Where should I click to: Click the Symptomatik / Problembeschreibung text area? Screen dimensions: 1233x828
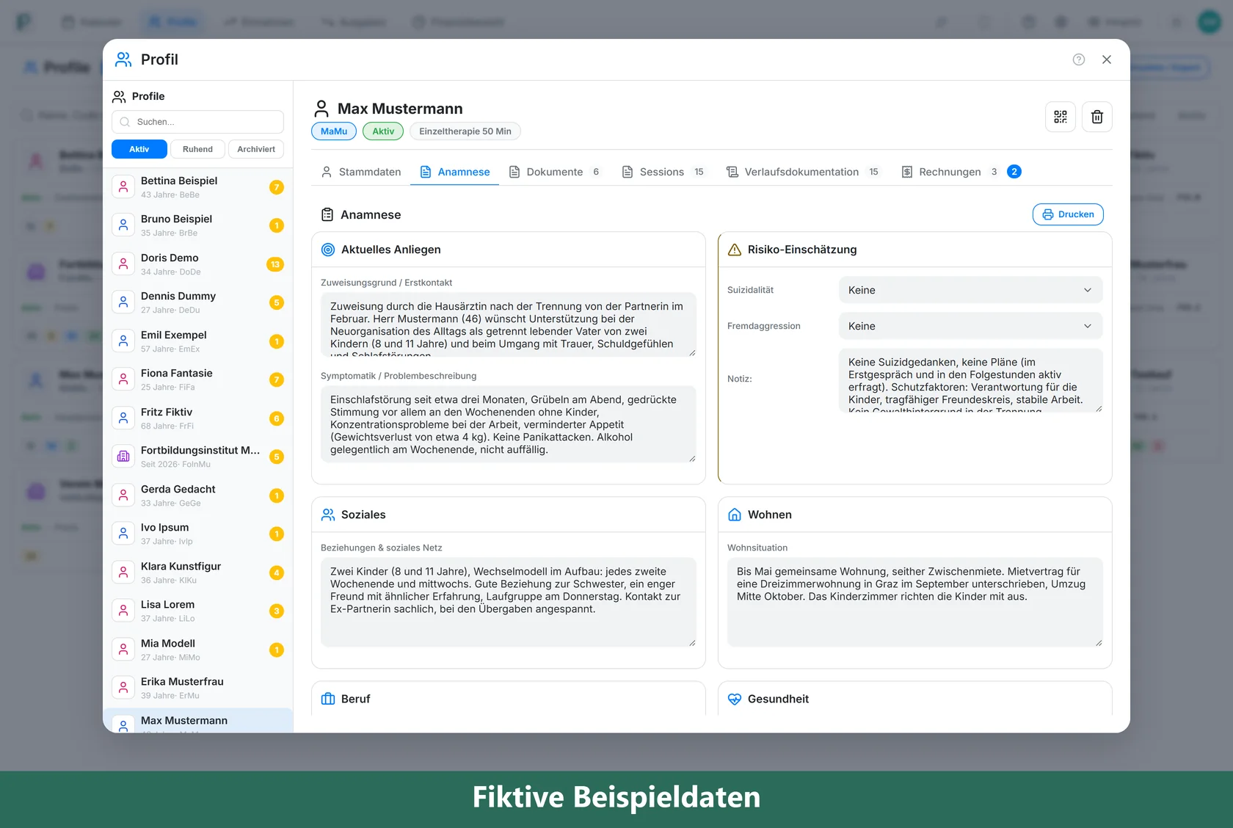(x=508, y=424)
